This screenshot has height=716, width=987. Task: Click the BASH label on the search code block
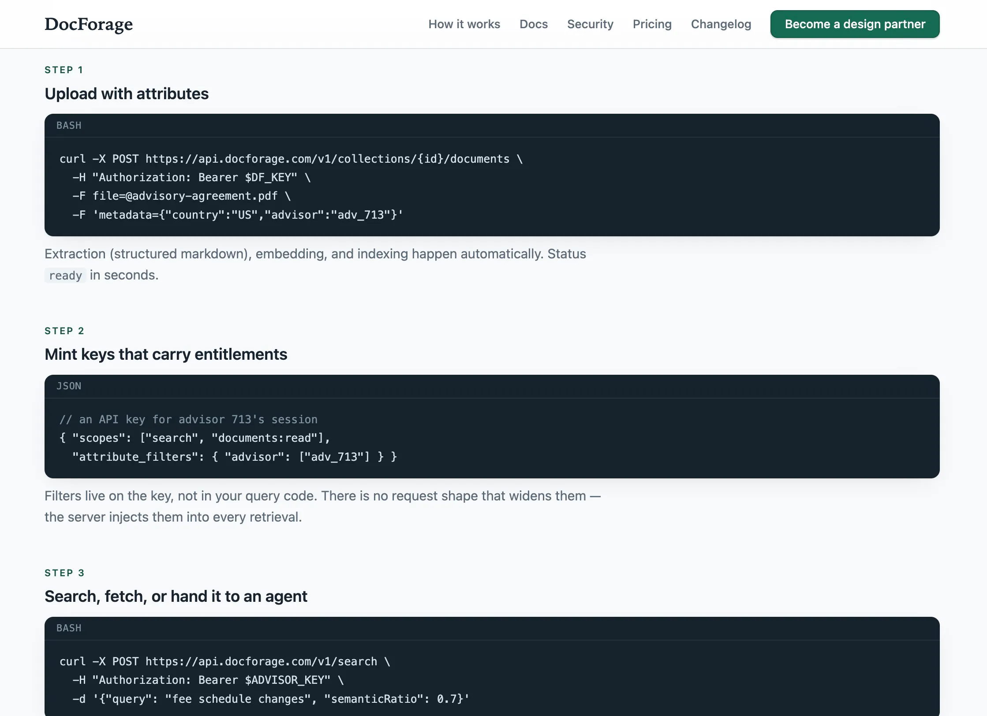click(x=69, y=628)
